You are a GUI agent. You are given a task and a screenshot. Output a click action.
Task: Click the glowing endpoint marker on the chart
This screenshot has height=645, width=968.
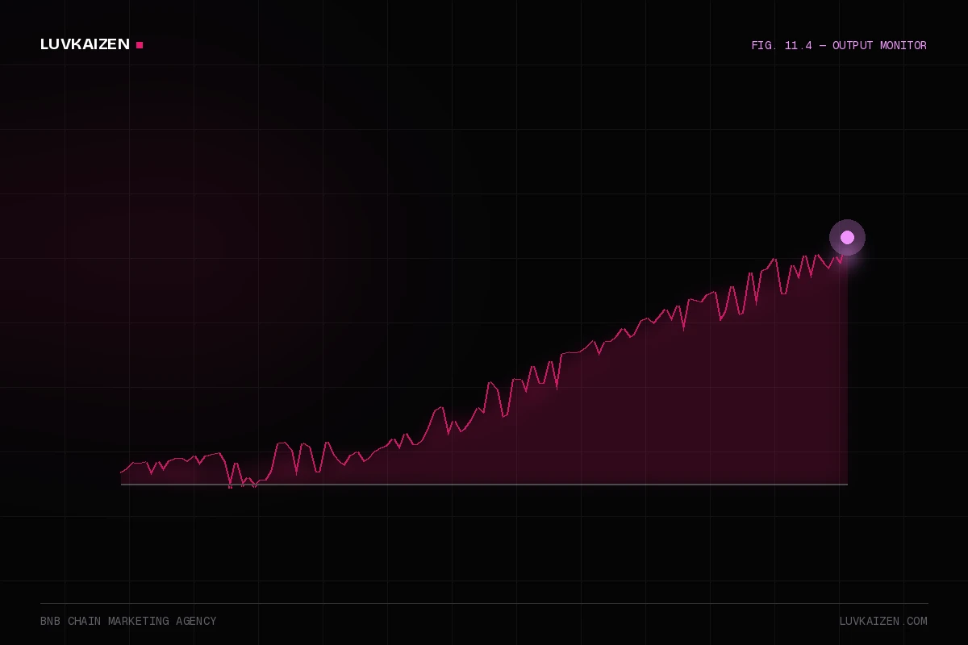[x=847, y=237]
